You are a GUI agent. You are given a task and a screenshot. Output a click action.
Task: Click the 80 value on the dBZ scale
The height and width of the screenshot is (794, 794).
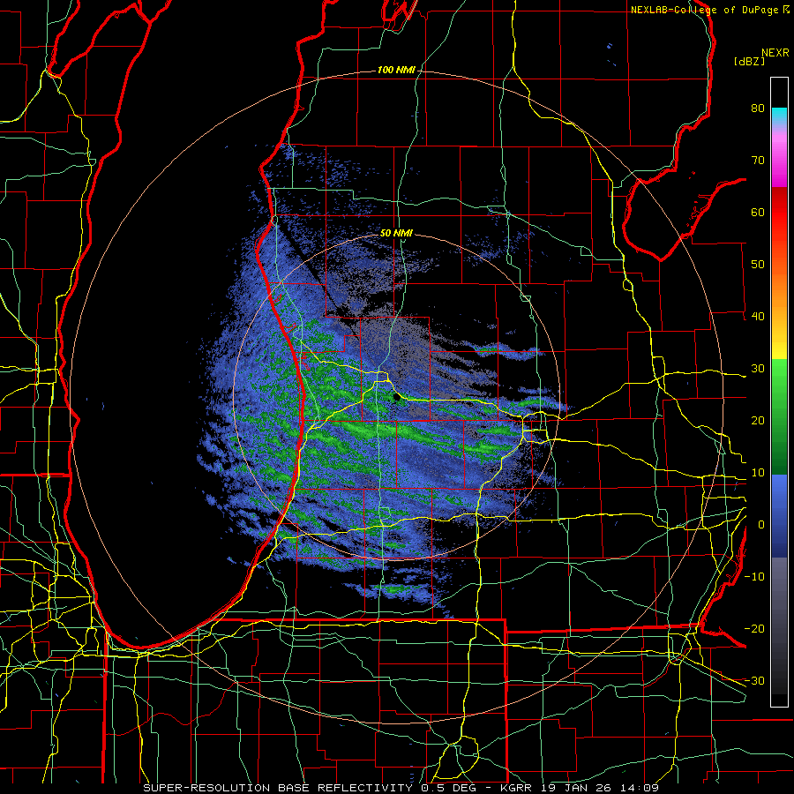(758, 109)
